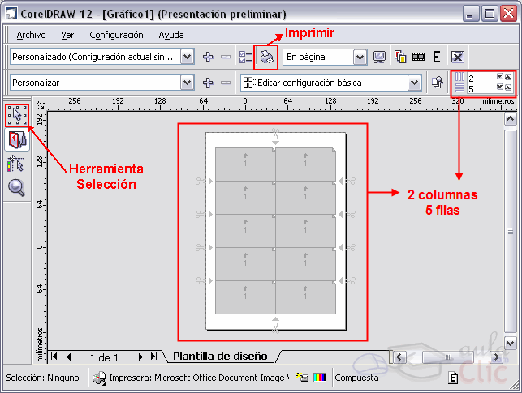The width and height of the screenshot is (522, 393).
Task: Select the Pick (Selección) tool
Action: point(17,115)
